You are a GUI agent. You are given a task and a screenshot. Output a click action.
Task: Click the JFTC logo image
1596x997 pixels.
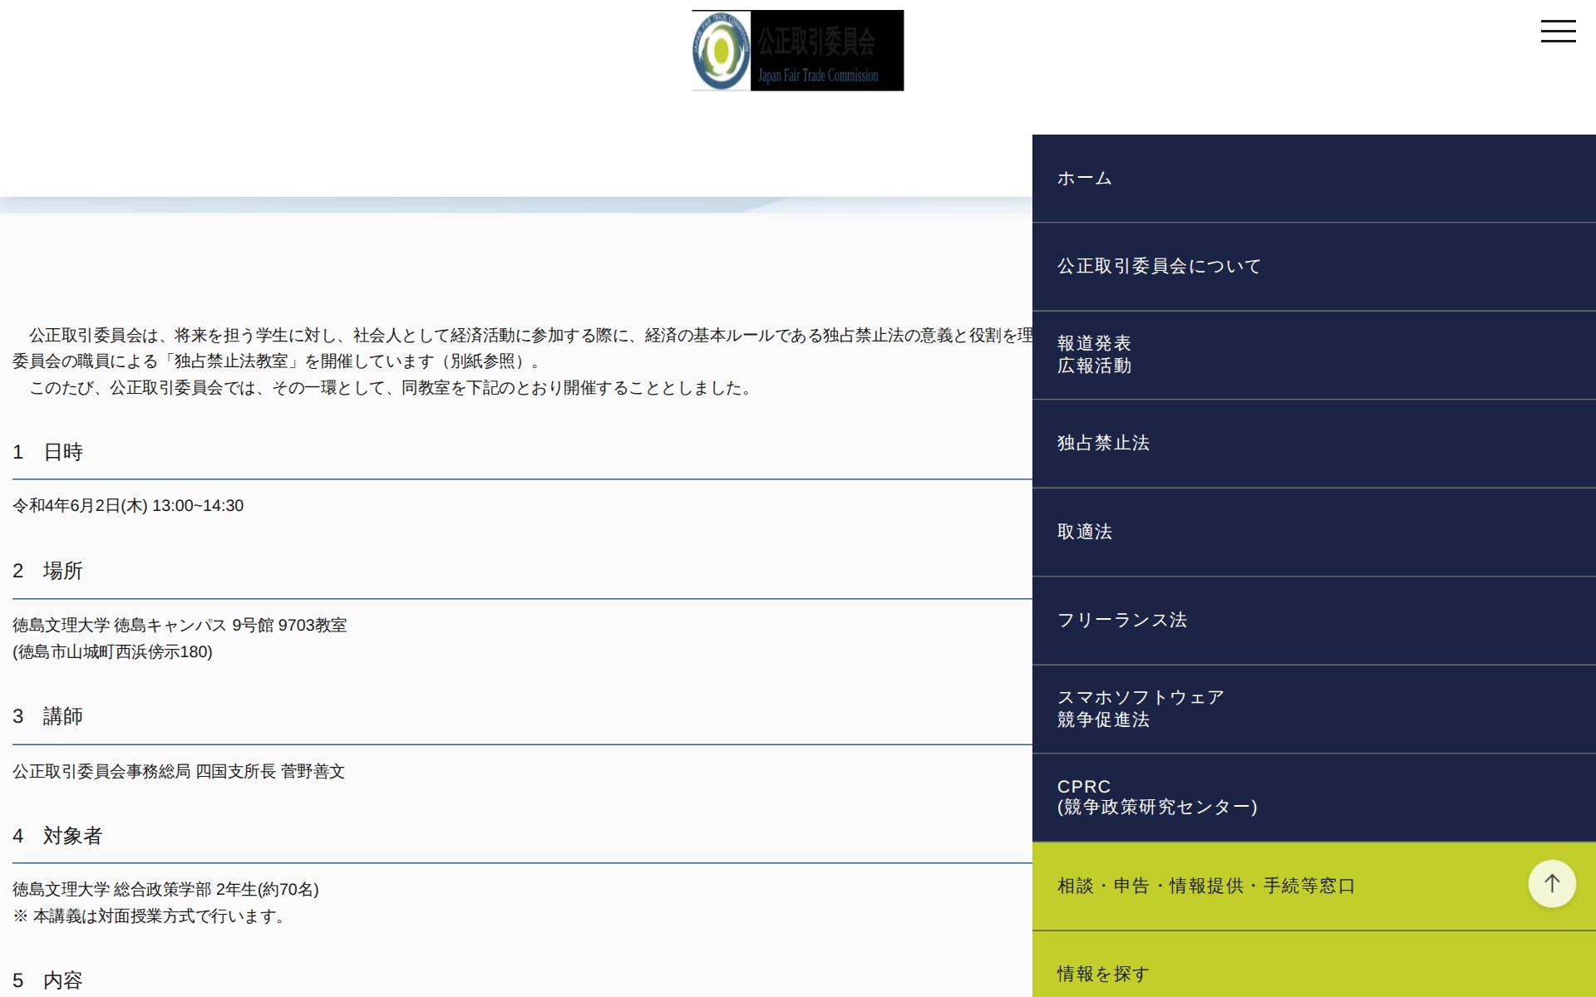[x=796, y=50]
